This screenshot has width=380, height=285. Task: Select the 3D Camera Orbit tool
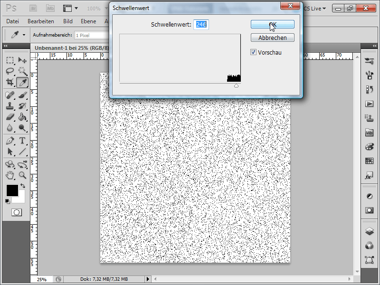(x=22, y=164)
